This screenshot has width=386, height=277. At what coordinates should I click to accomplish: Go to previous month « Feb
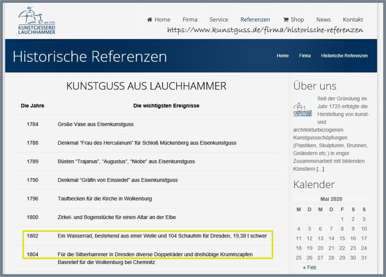pos(310,267)
